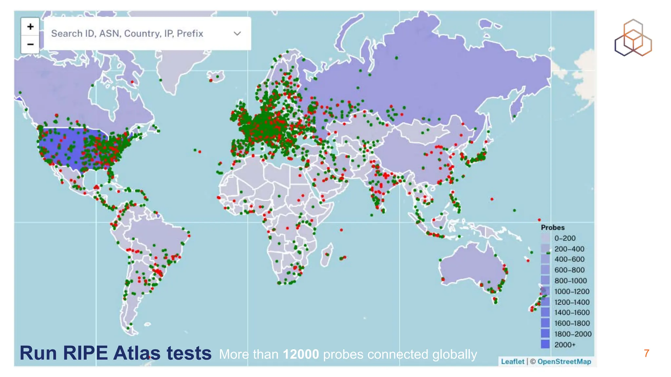The image size is (671, 377).
Task: Expand the search dropdown chevron
Action: tap(237, 33)
